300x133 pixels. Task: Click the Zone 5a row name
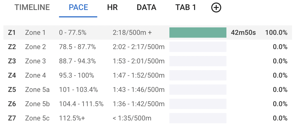pyautogui.click(x=37, y=90)
